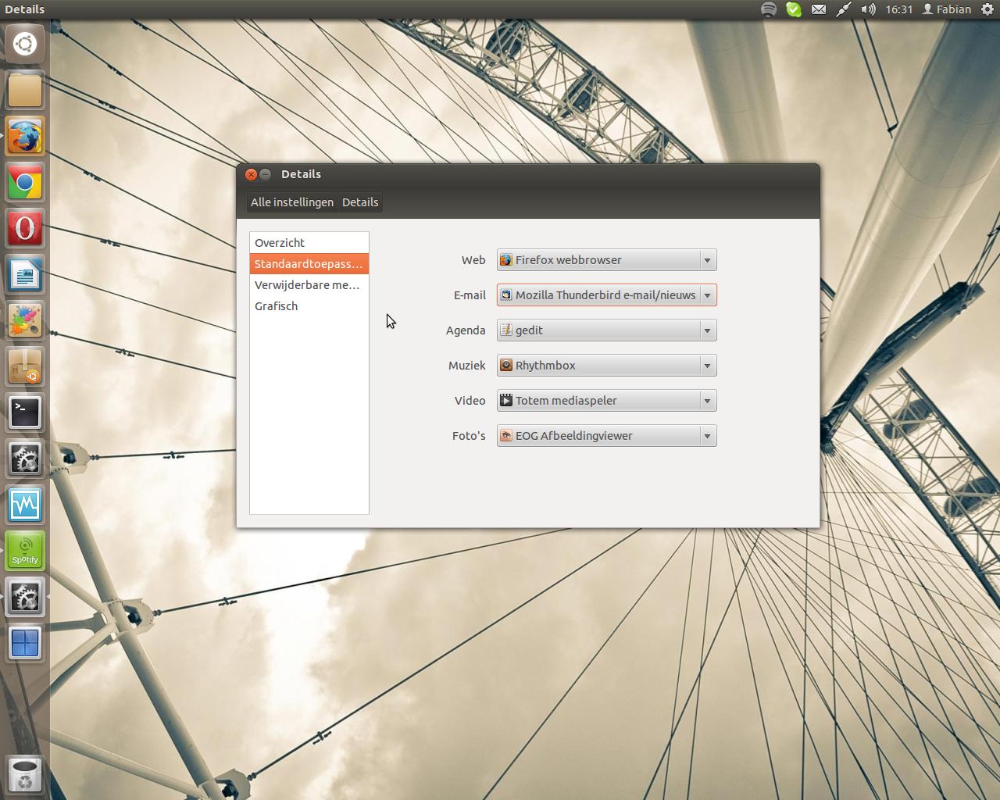Open the mail envelope messaging indicator
The height and width of the screenshot is (800, 1000).
[x=819, y=9]
